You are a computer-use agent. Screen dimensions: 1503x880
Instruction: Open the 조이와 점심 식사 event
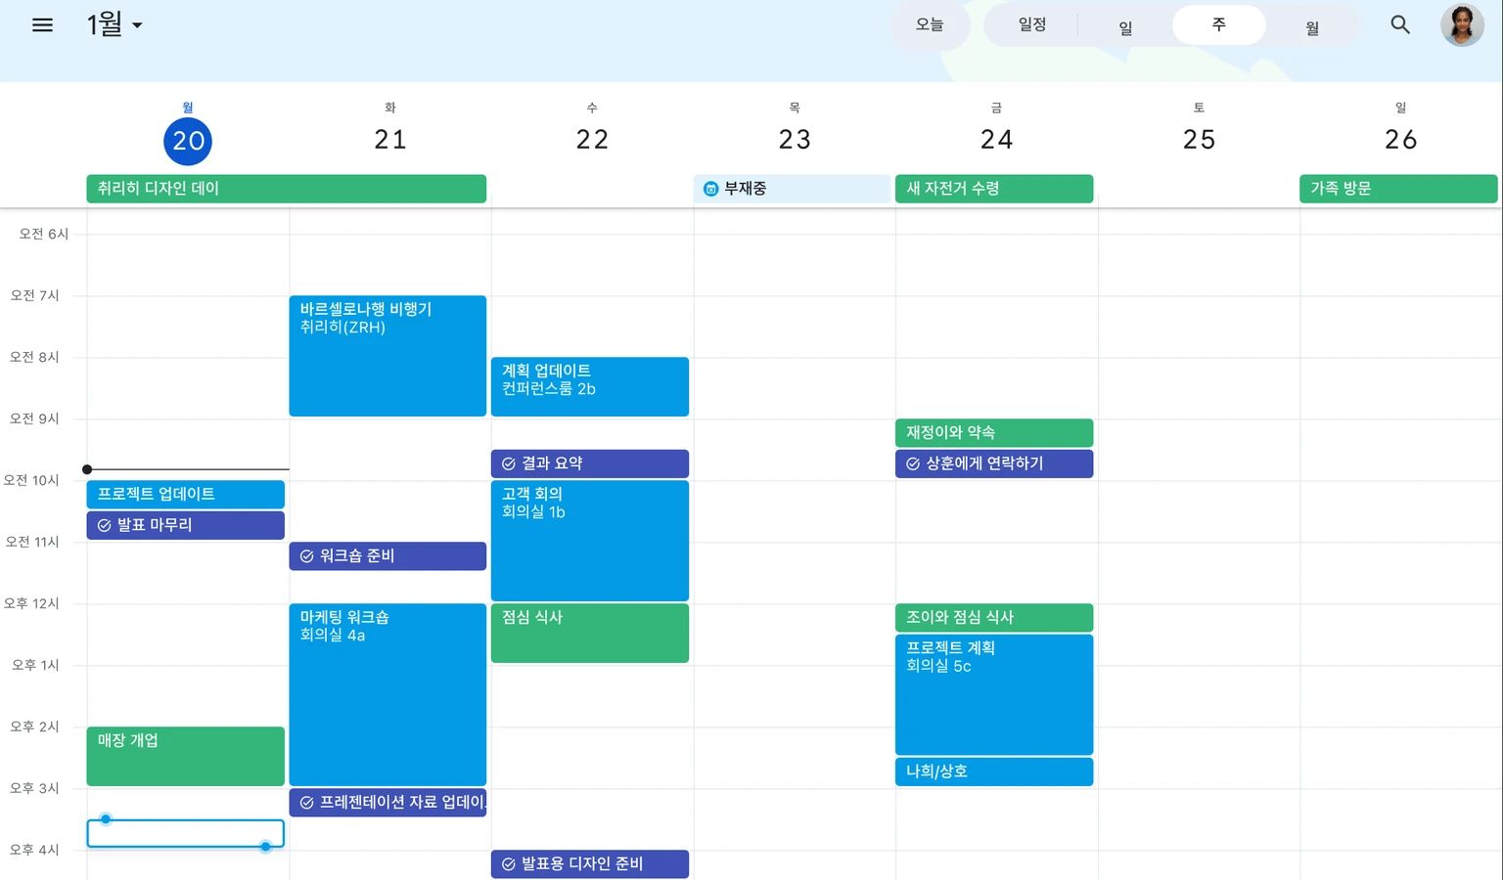coord(994,618)
